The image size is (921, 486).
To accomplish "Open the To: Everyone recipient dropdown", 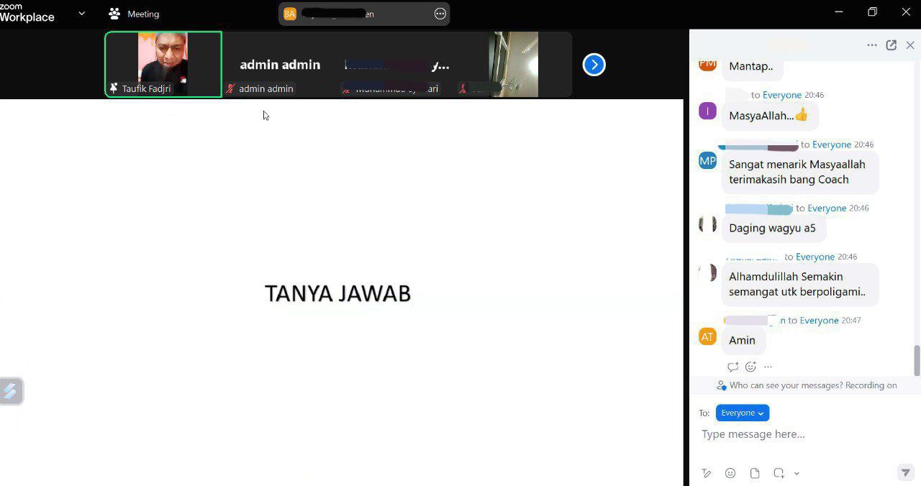I will point(743,413).
